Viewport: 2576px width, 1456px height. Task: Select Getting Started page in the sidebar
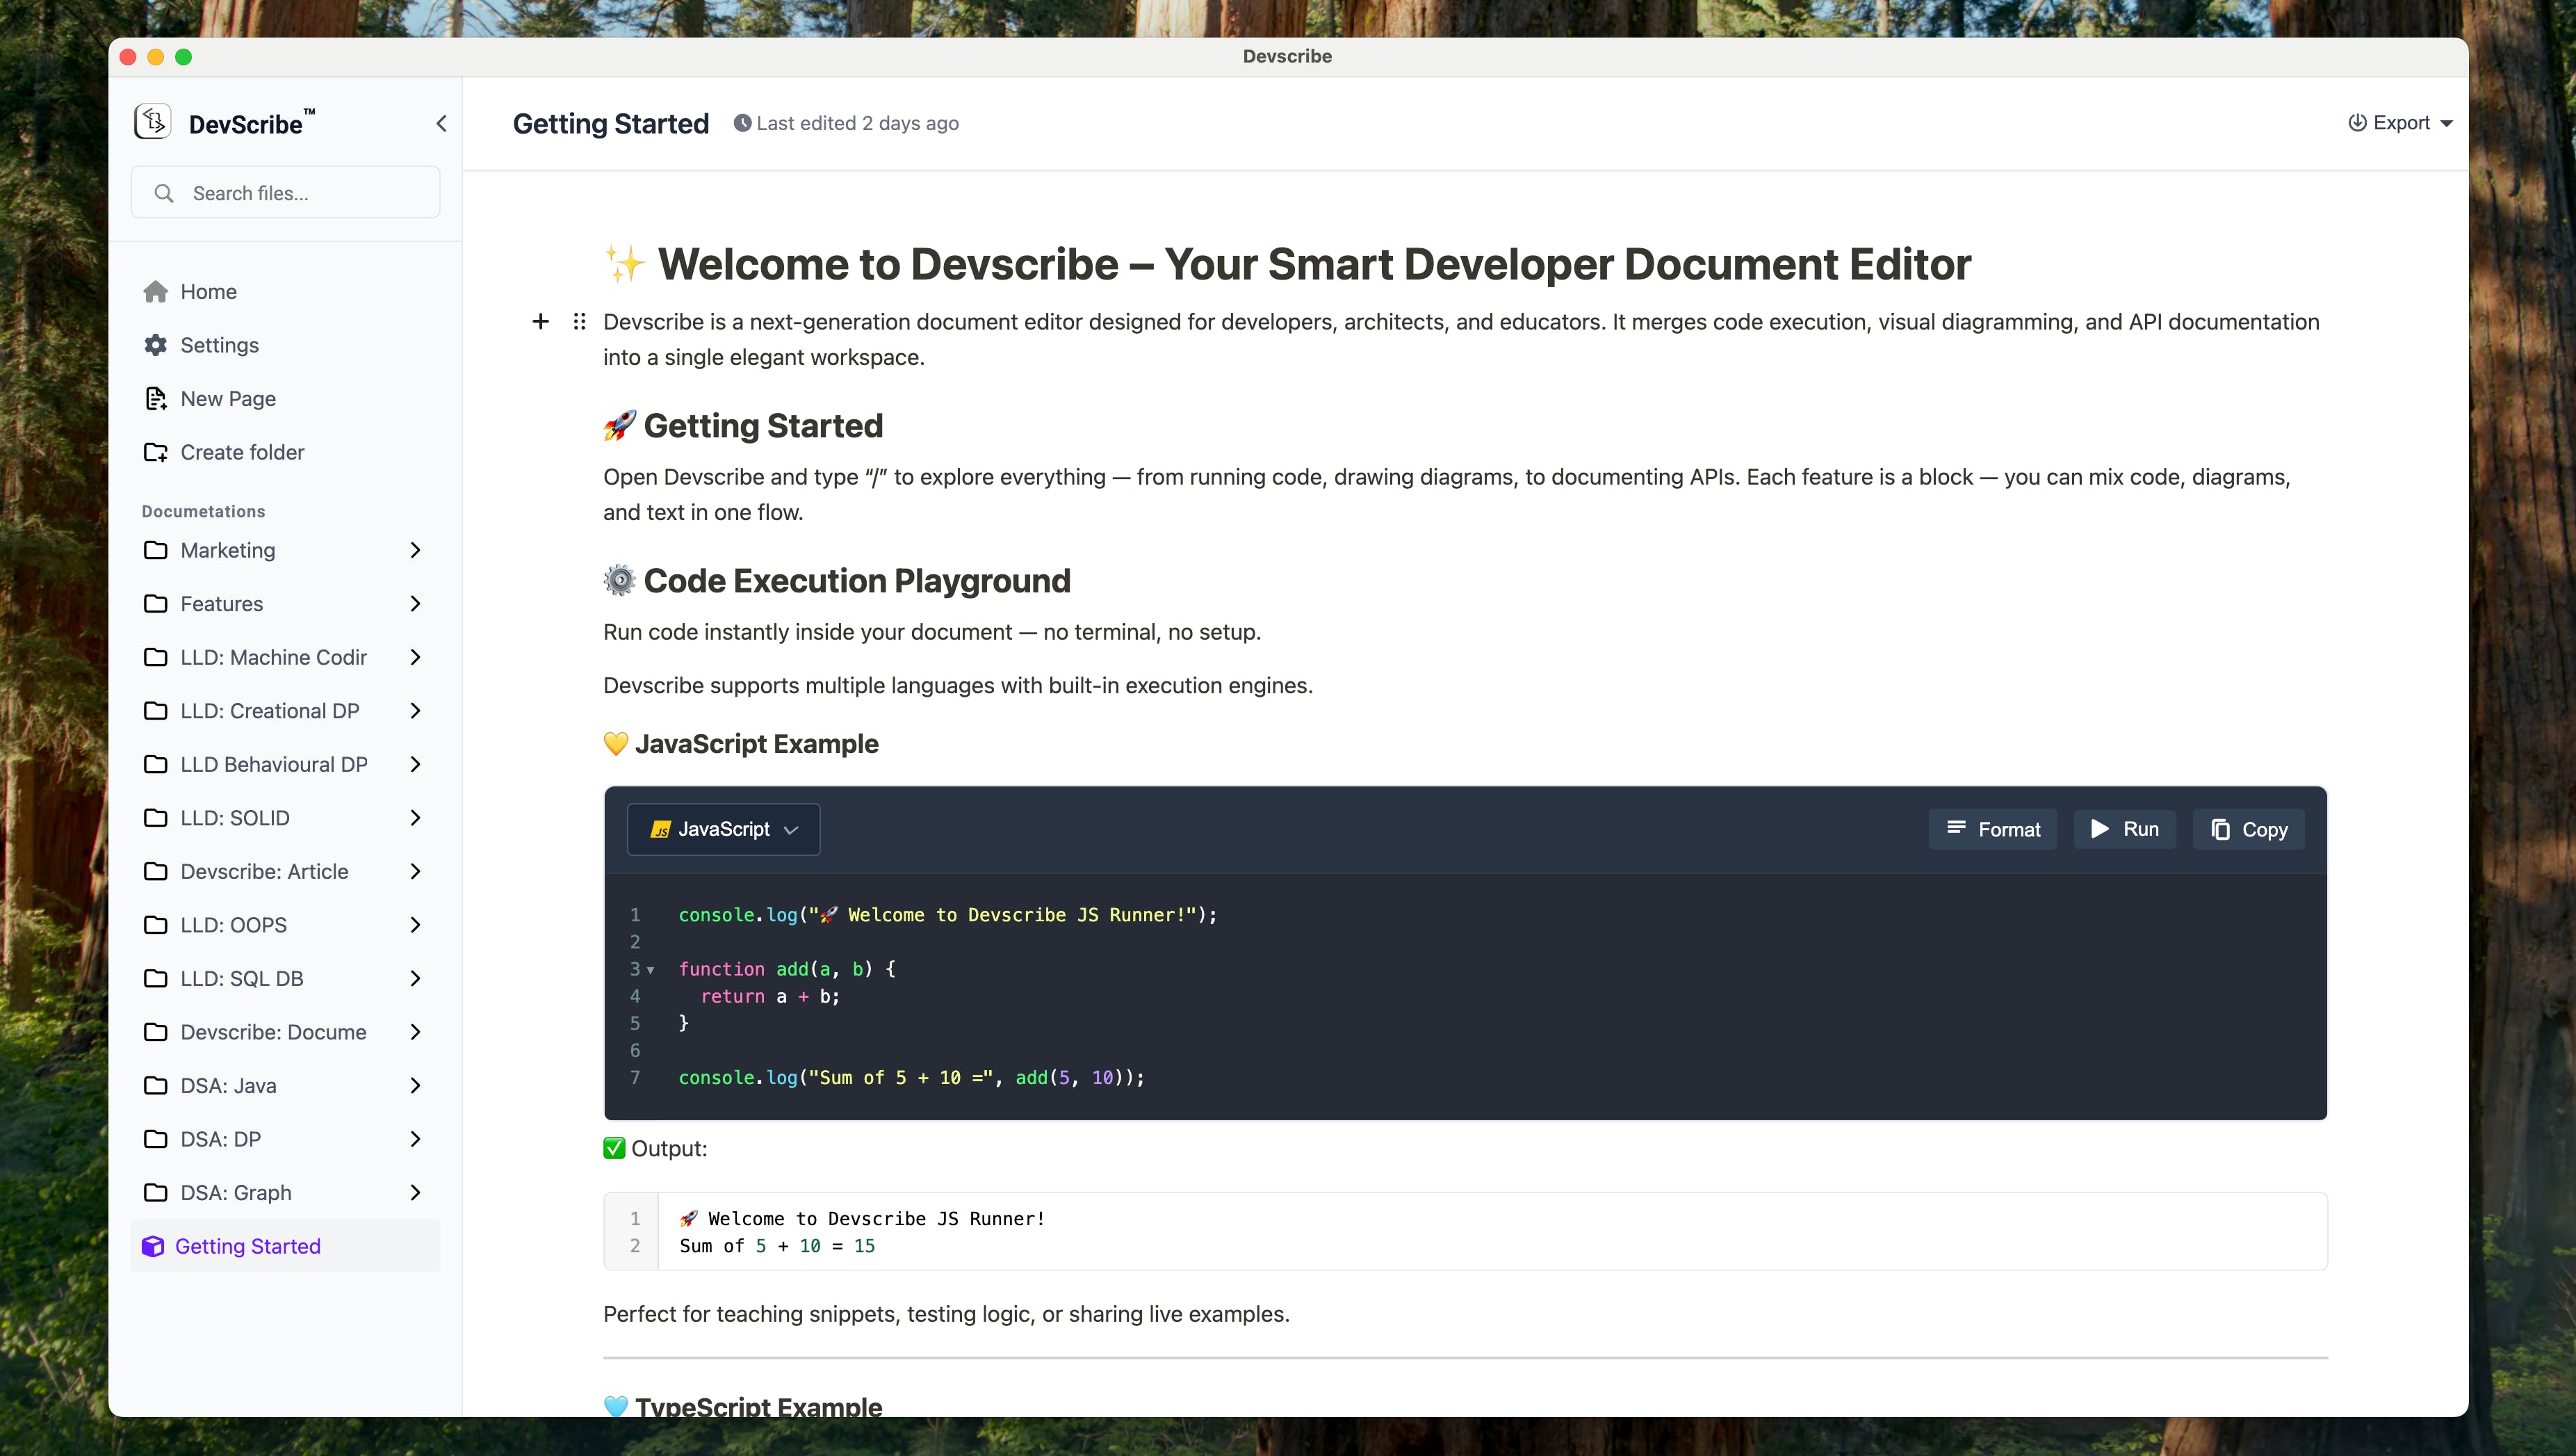(x=247, y=1246)
